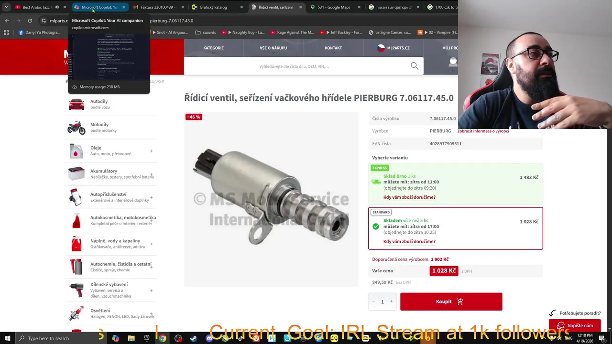
Task: Expand the Autokosmetika, motokosmetika category
Action: pyautogui.click(x=151, y=221)
